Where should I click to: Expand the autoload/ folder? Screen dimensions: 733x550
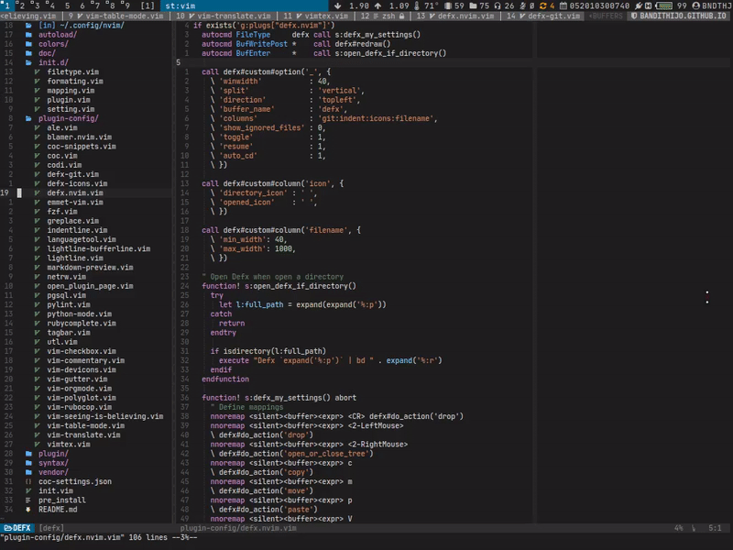click(58, 35)
